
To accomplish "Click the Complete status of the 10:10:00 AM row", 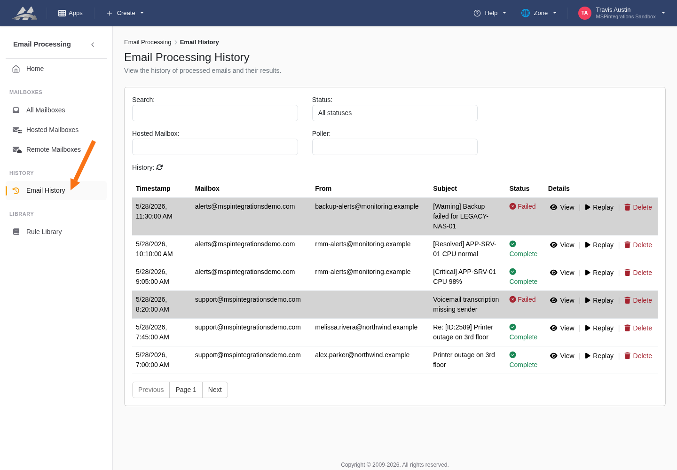I will (x=523, y=249).
